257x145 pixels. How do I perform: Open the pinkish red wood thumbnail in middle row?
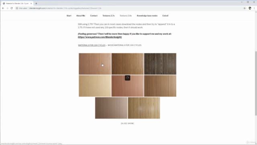[x=128, y=86]
